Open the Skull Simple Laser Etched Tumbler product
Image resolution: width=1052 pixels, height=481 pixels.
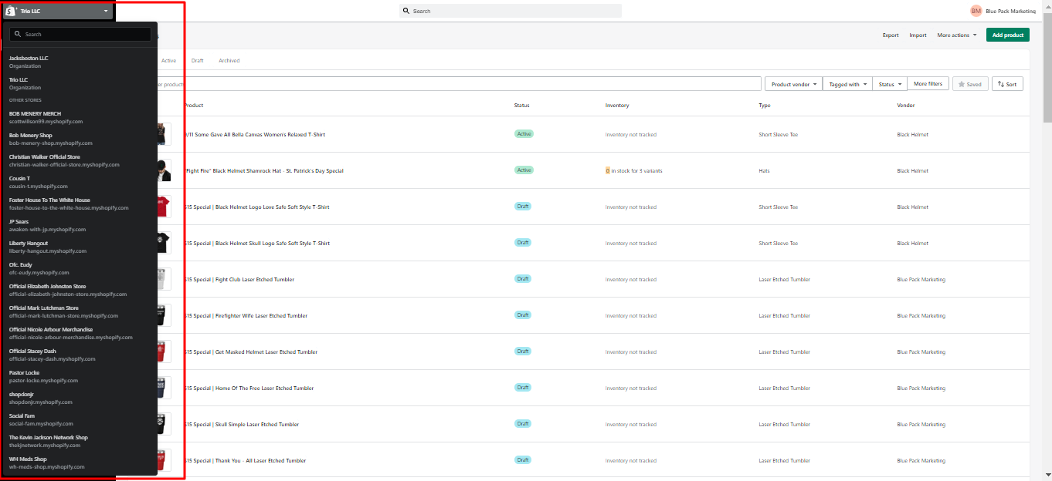(x=242, y=424)
